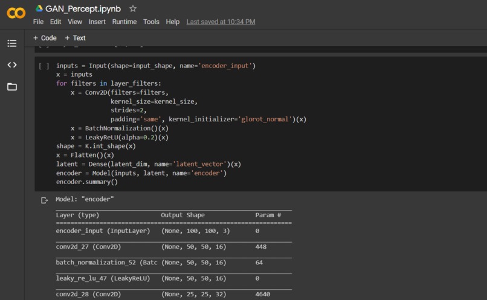Screen dimensions: 487x300
Task: Click the LeakyReLU(alpha=0.2)(x) code line
Action: [x=120, y=137]
